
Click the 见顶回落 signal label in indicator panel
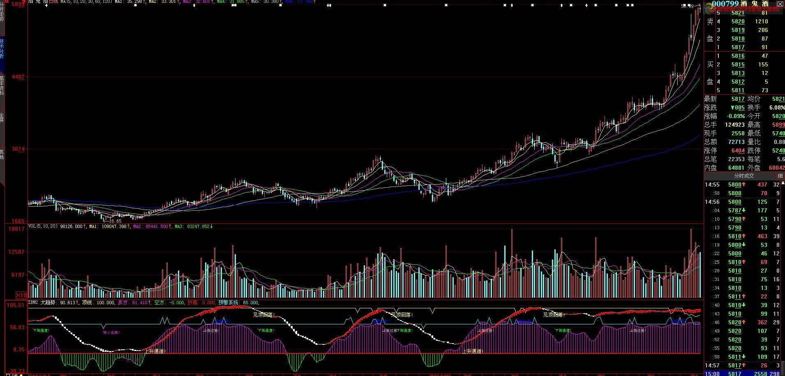(x=263, y=315)
